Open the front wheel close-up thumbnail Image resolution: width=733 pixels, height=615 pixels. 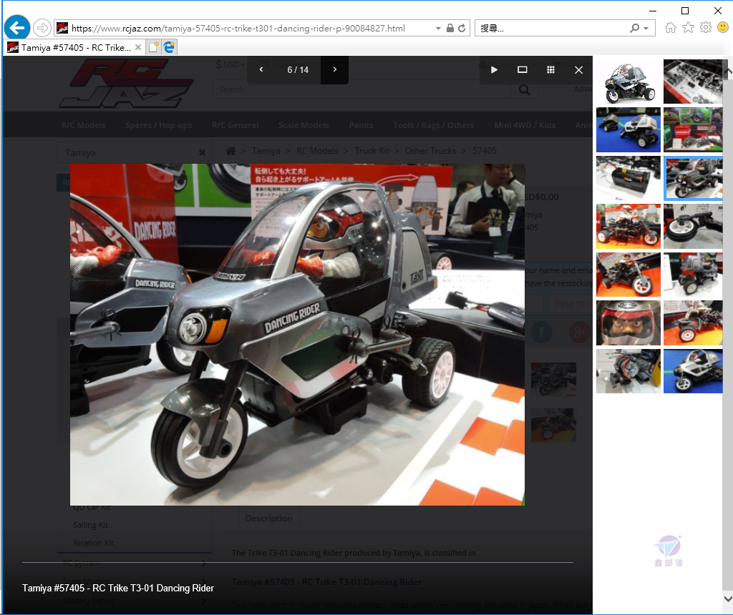tap(693, 227)
